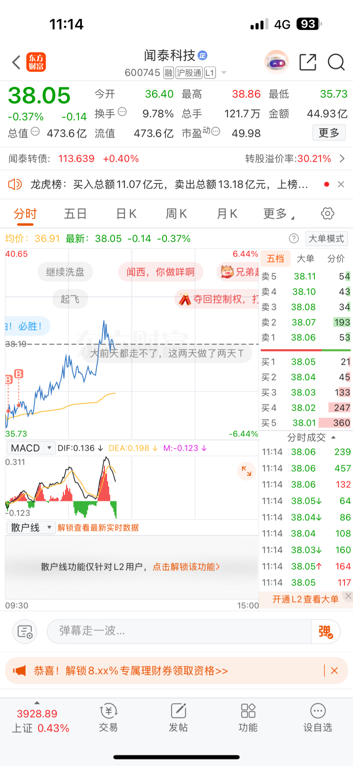Screen dimensions: 353x766
Task: Tap the L1 level tag
Action: [x=210, y=73]
